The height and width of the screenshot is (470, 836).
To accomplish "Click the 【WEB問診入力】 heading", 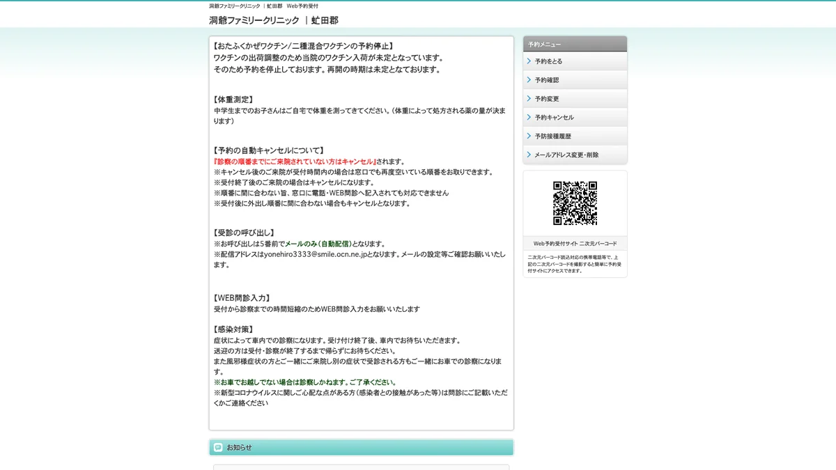I will [x=242, y=298].
